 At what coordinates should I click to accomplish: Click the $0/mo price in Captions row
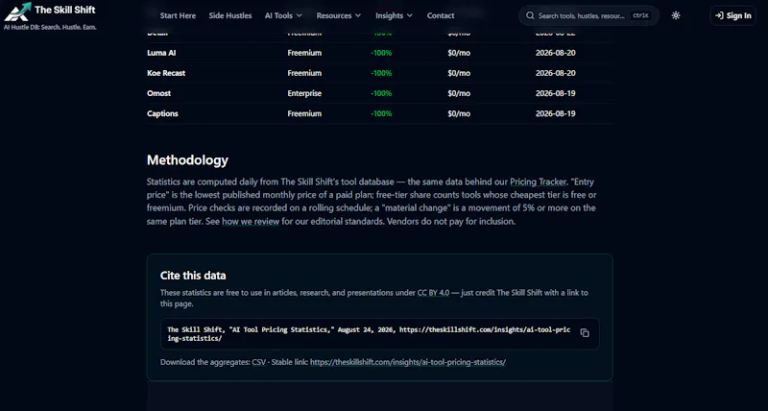459,113
